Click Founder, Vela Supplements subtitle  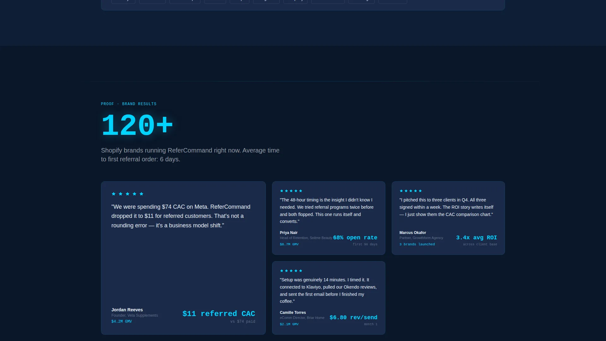click(x=134, y=315)
